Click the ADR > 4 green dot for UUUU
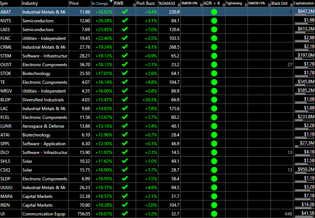This screenshot has height=218, width=315. click(214, 188)
